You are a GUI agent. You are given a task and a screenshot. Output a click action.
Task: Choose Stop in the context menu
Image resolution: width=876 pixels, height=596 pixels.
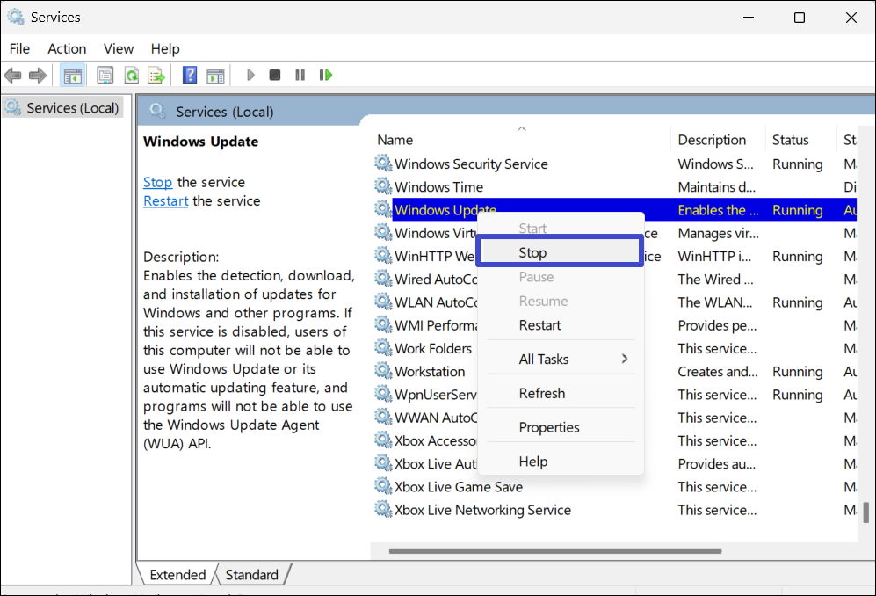[532, 252]
